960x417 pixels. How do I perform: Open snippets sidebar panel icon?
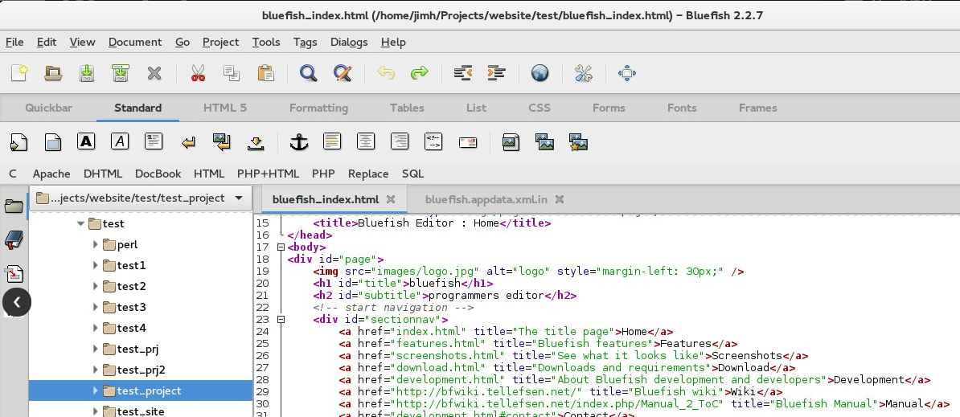14,273
